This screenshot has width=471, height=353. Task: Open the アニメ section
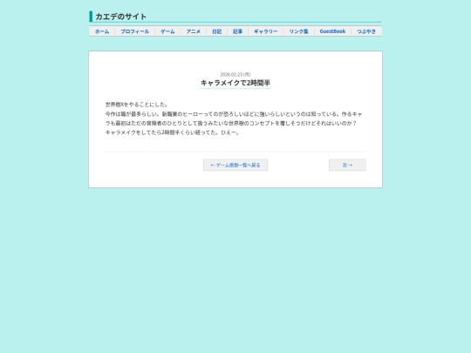(x=194, y=31)
